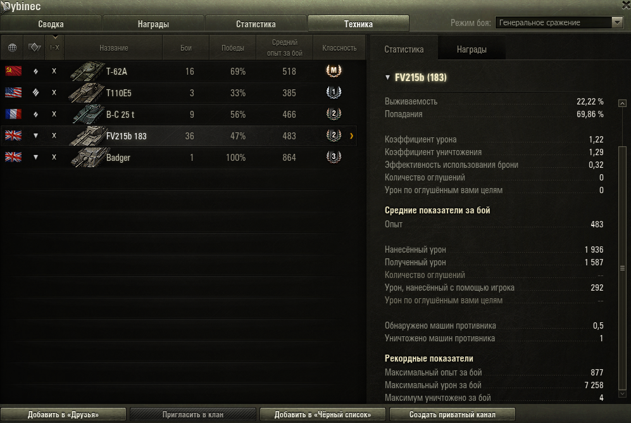Click the statistics panel scrollbar handle
Viewport: 631px width, 423px height.
622,268
